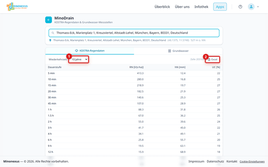Click the Wiederkehrzeit label

tap(58, 60)
